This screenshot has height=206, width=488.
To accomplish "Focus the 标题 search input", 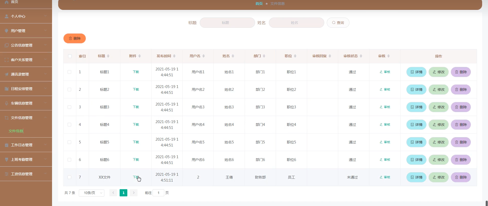I will (227, 23).
